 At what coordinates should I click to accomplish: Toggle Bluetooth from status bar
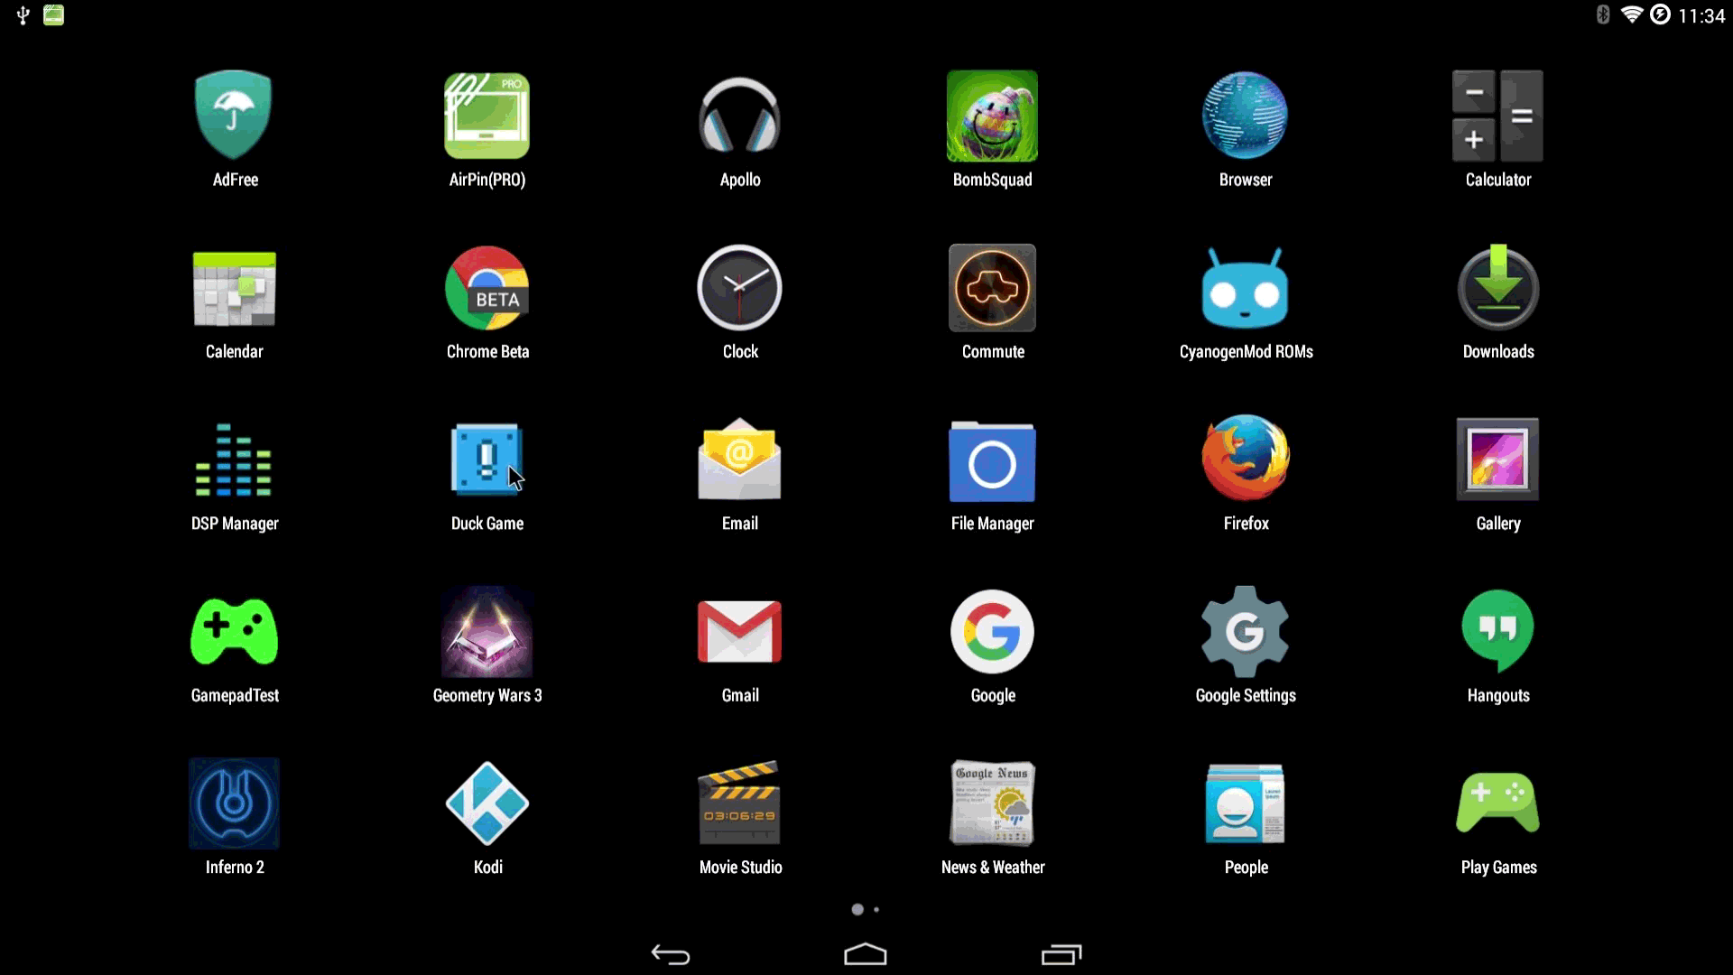pos(1603,14)
